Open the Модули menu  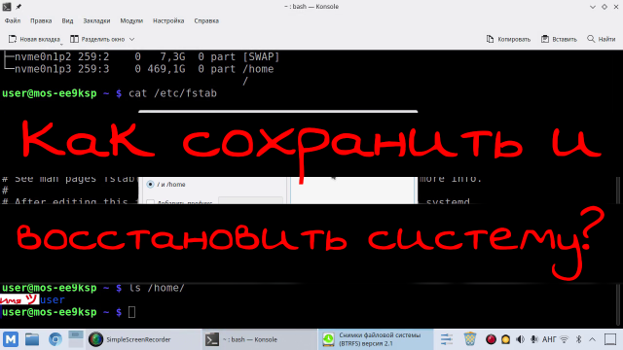point(131,20)
